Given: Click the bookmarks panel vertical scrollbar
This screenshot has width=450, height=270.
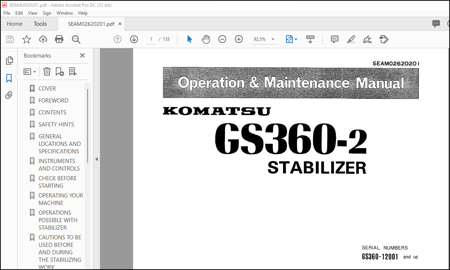Looking at the screenshot, I should pos(88,125).
